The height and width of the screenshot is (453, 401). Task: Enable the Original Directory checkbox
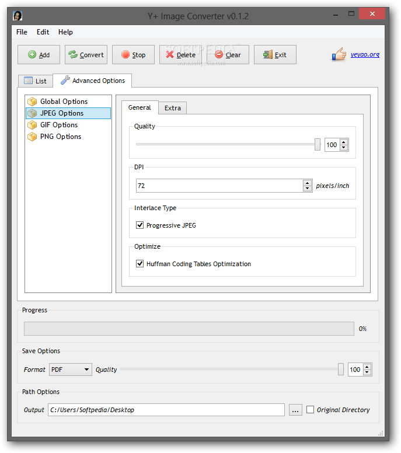pyautogui.click(x=311, y=410)
